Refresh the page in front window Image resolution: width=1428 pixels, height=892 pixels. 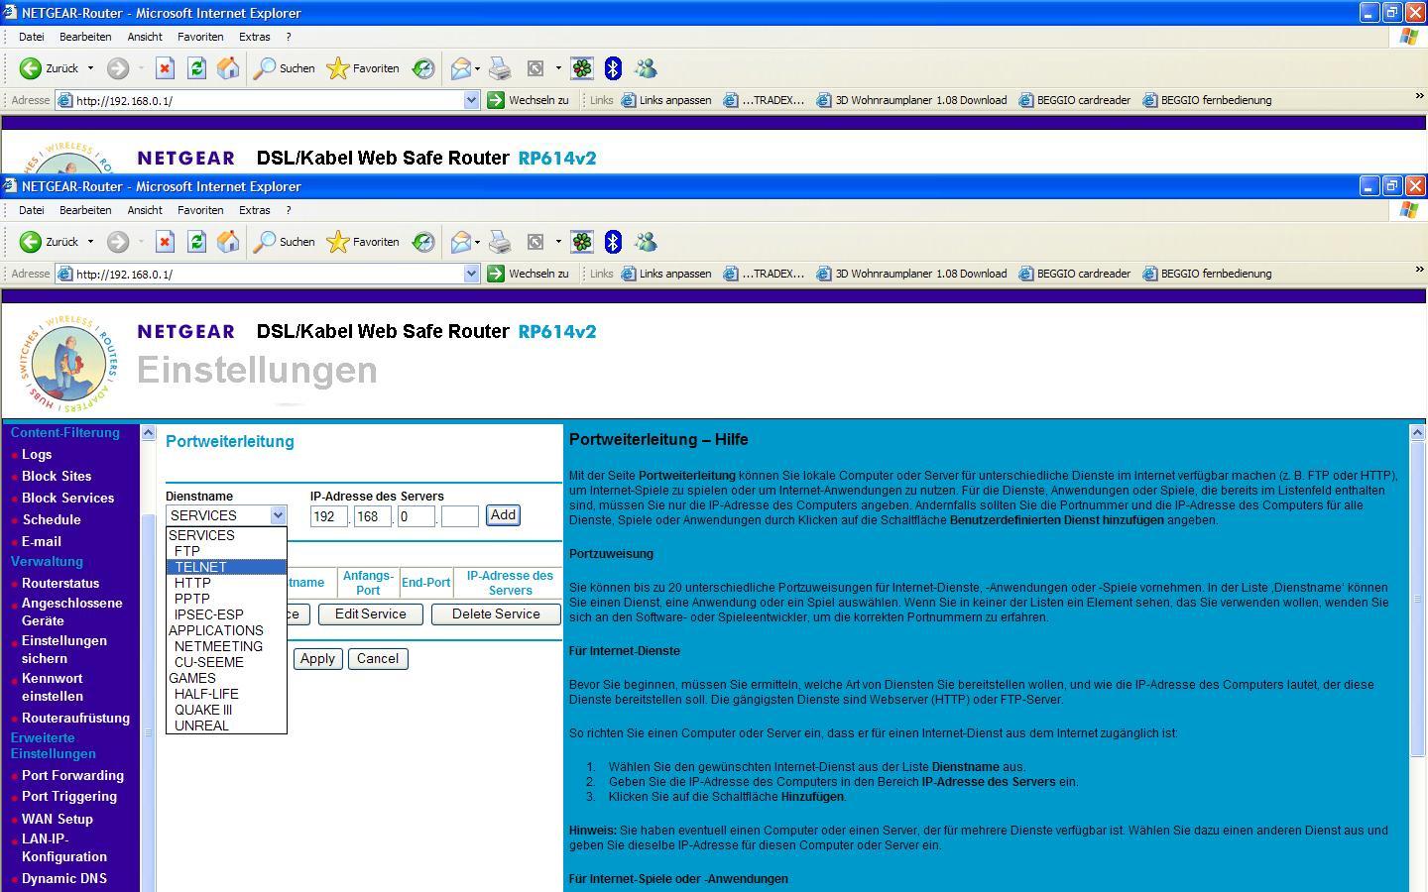196,242
